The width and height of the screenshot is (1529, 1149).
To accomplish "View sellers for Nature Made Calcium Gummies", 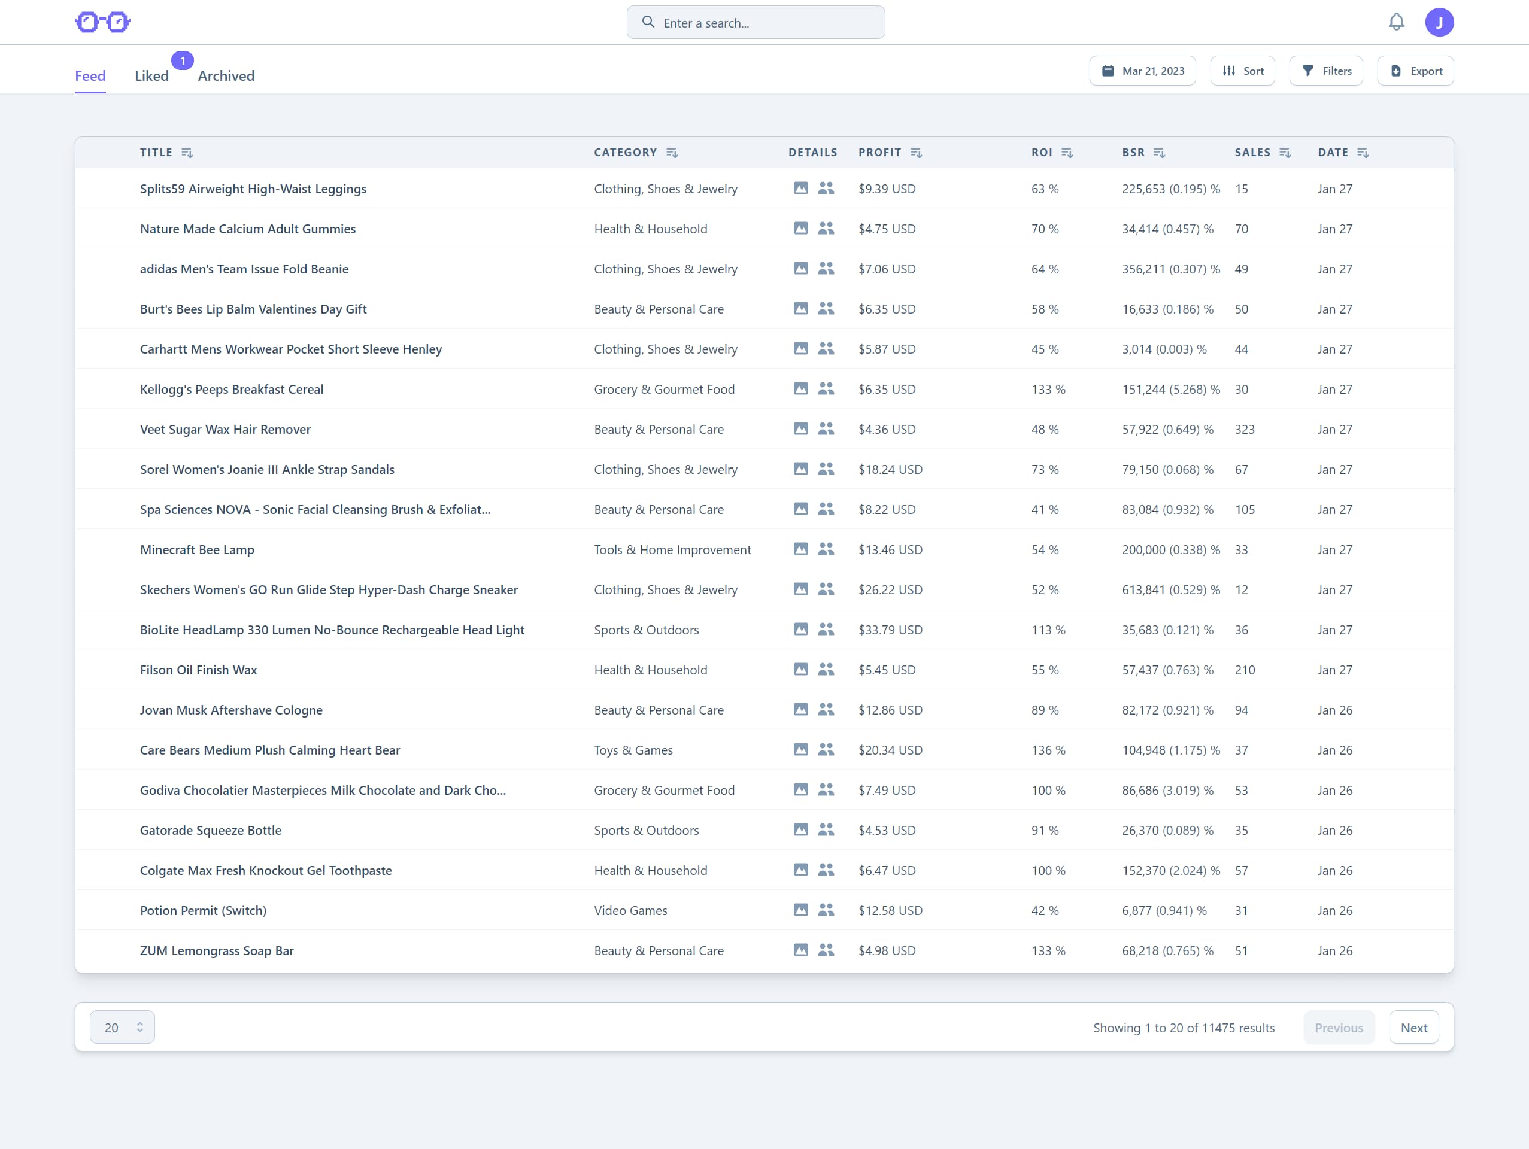I will [x=826, y=228].
